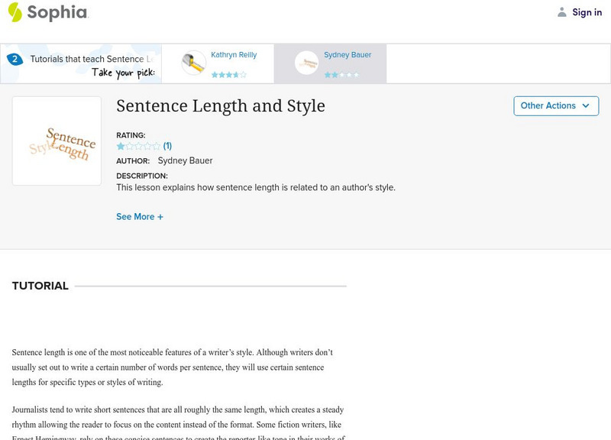Click the last empty star in lesson rating
This screenshot has height=440, width=611.
(x=157, y=146)
